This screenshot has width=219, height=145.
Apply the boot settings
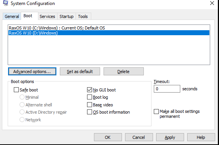click(x=170, y=137)
